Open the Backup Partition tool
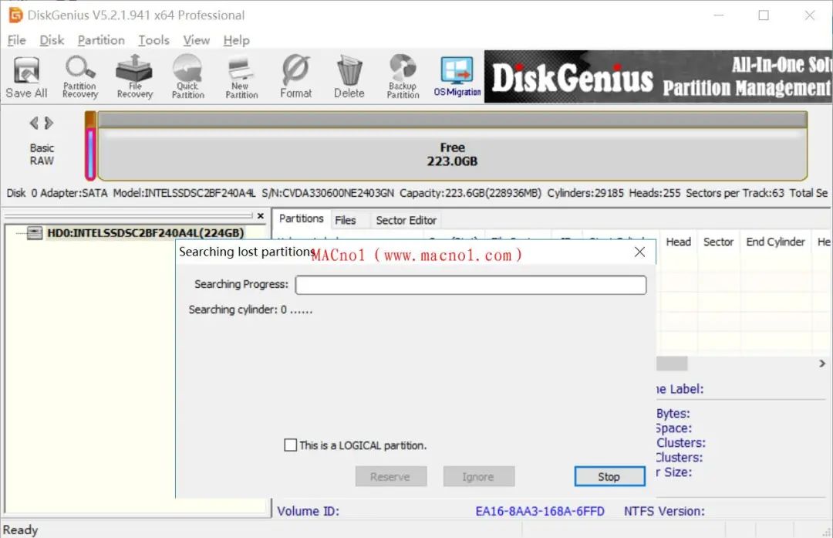The height and width of the screenshot is (538, 833). [x=403, y=77]
